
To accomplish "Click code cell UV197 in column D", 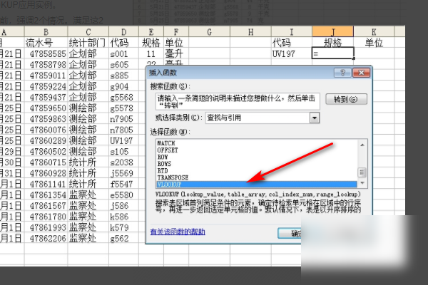I will pos(123,140).
